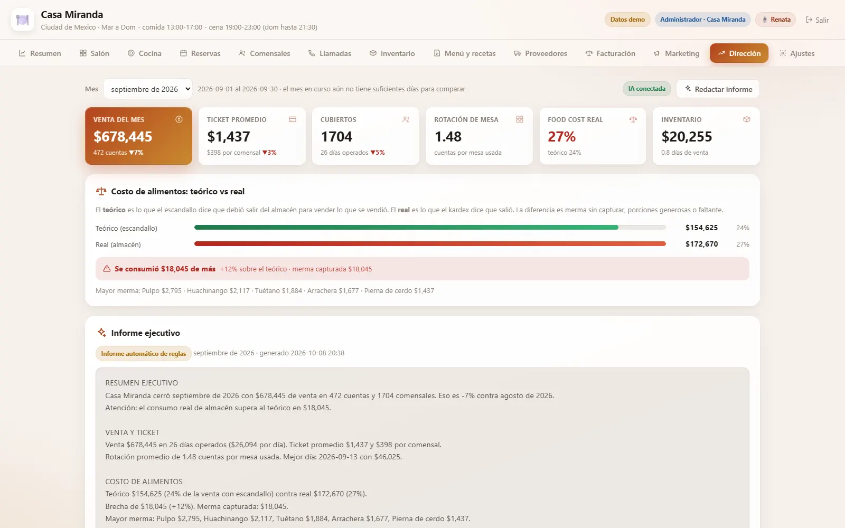Click the Administrador · Casa Miranda badge
This screenshot has height=528, width=845.
[702, 20]
